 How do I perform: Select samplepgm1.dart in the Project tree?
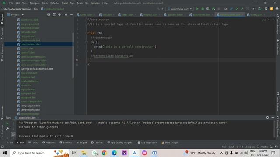pyautogui.click(x=30, y=106)
